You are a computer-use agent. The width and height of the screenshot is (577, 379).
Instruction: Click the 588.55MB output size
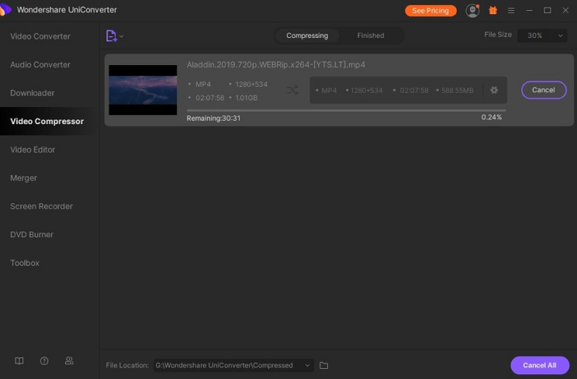(457, 90)
